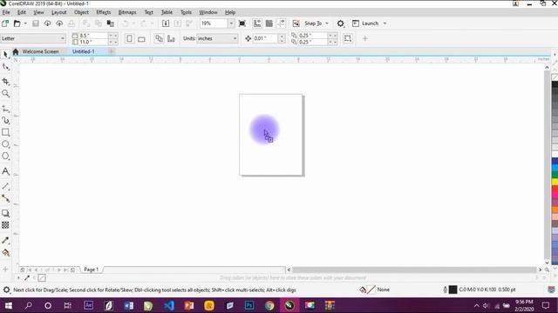Select Landscape page orientation
Image resolution: width=558 pixels, height=313 pixels.
(x=141, y=38)
